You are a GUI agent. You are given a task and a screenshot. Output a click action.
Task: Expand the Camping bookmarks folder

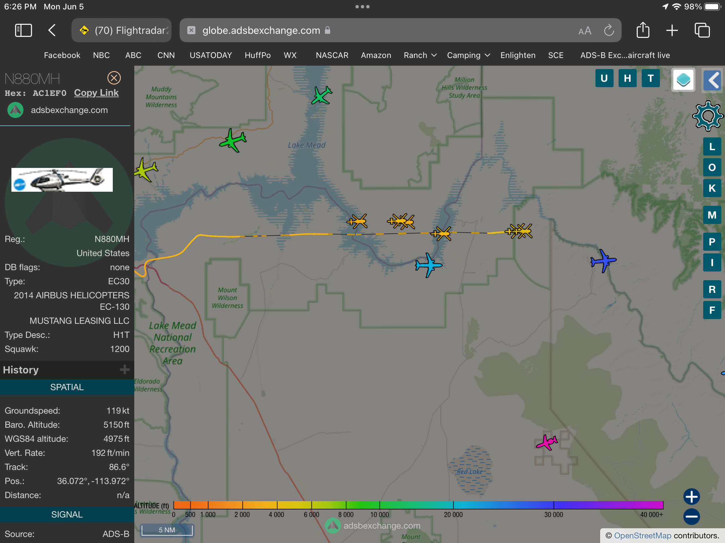pos(468,55)
